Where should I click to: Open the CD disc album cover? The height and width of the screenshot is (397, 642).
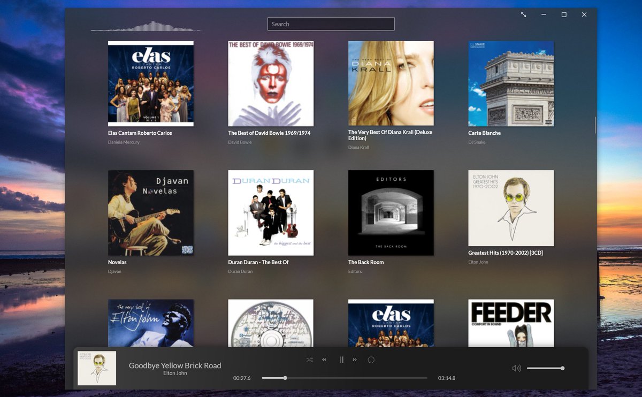[271, 323]
